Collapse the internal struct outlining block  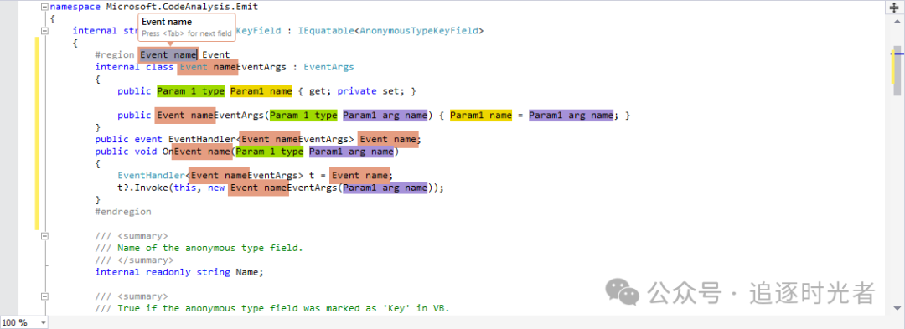click(x=44, y=30)
